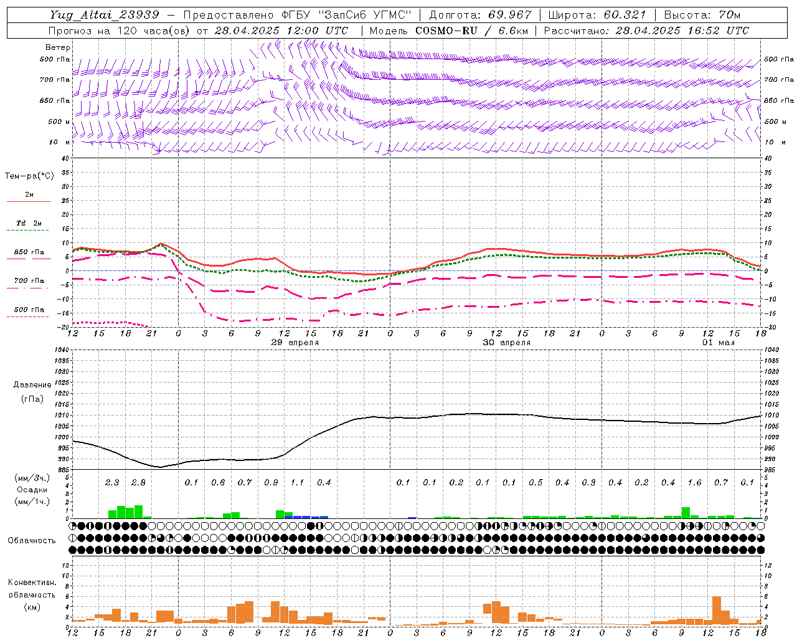This screenshot has width=797, height=638.
Task: Click the 3-hour precipitation value 2.8
Action: coord(138,482)
